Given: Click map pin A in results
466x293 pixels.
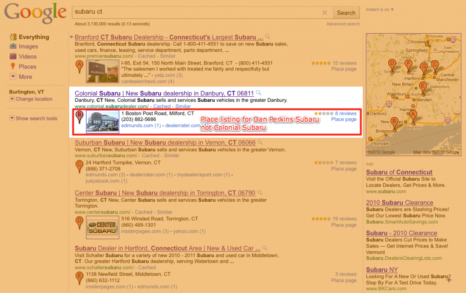Looking at the screenshot, I should 79,66.
